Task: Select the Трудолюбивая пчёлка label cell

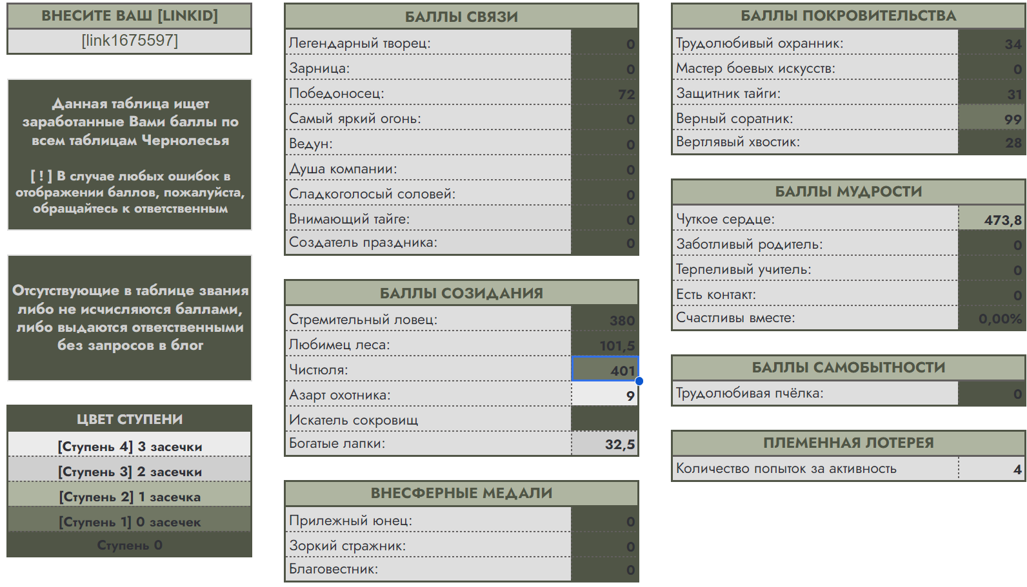Action: pos(815,393)
